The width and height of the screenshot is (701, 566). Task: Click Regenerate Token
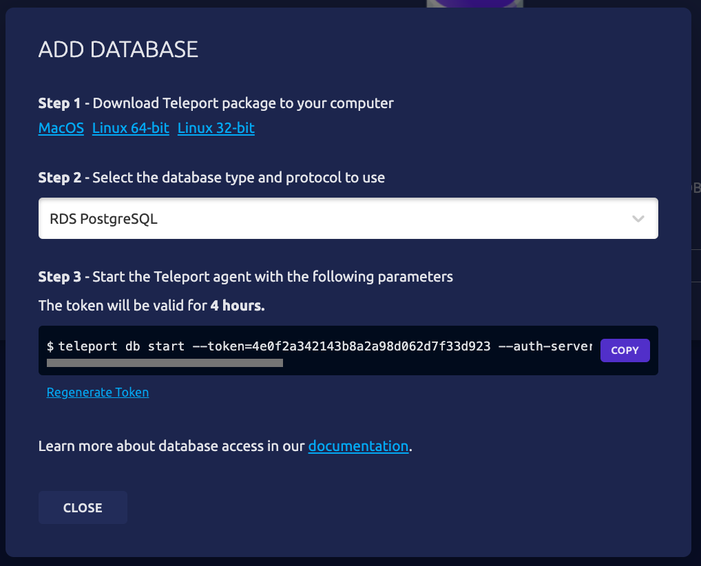(97, 392)
